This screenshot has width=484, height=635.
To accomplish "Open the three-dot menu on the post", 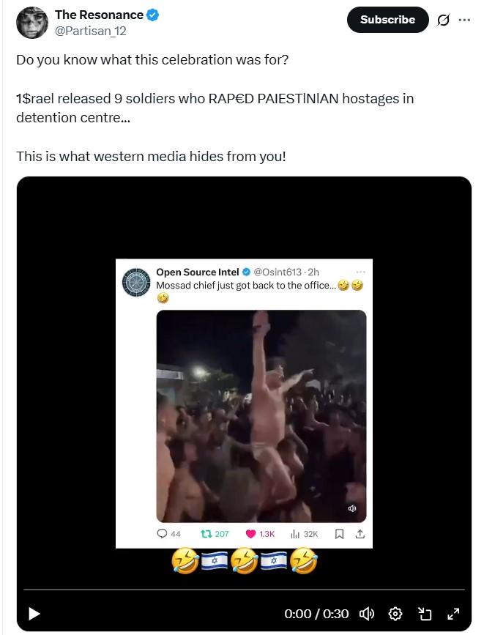I will (465, 21).
